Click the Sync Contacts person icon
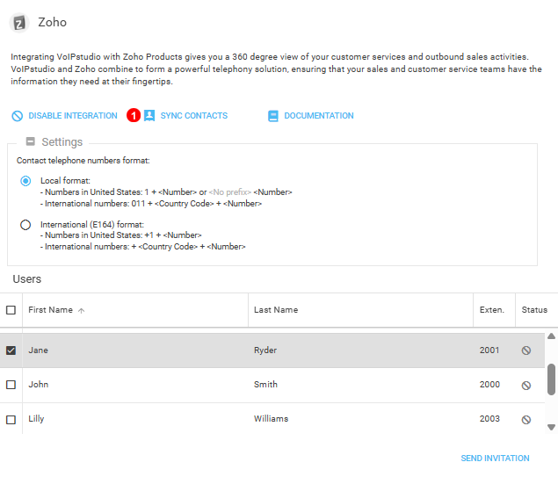This screenshot has width=558, height=484. pyautogui.click(x=149, y=116)
